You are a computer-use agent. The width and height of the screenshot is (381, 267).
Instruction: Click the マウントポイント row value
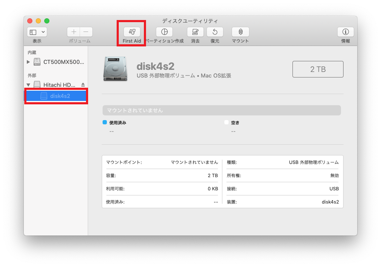[195, 162]
